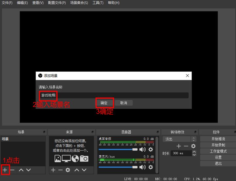Add a new source in the 来源 panel
Image resolution: width=236 pixels, height=181 pixels.
tap(53, 170)
